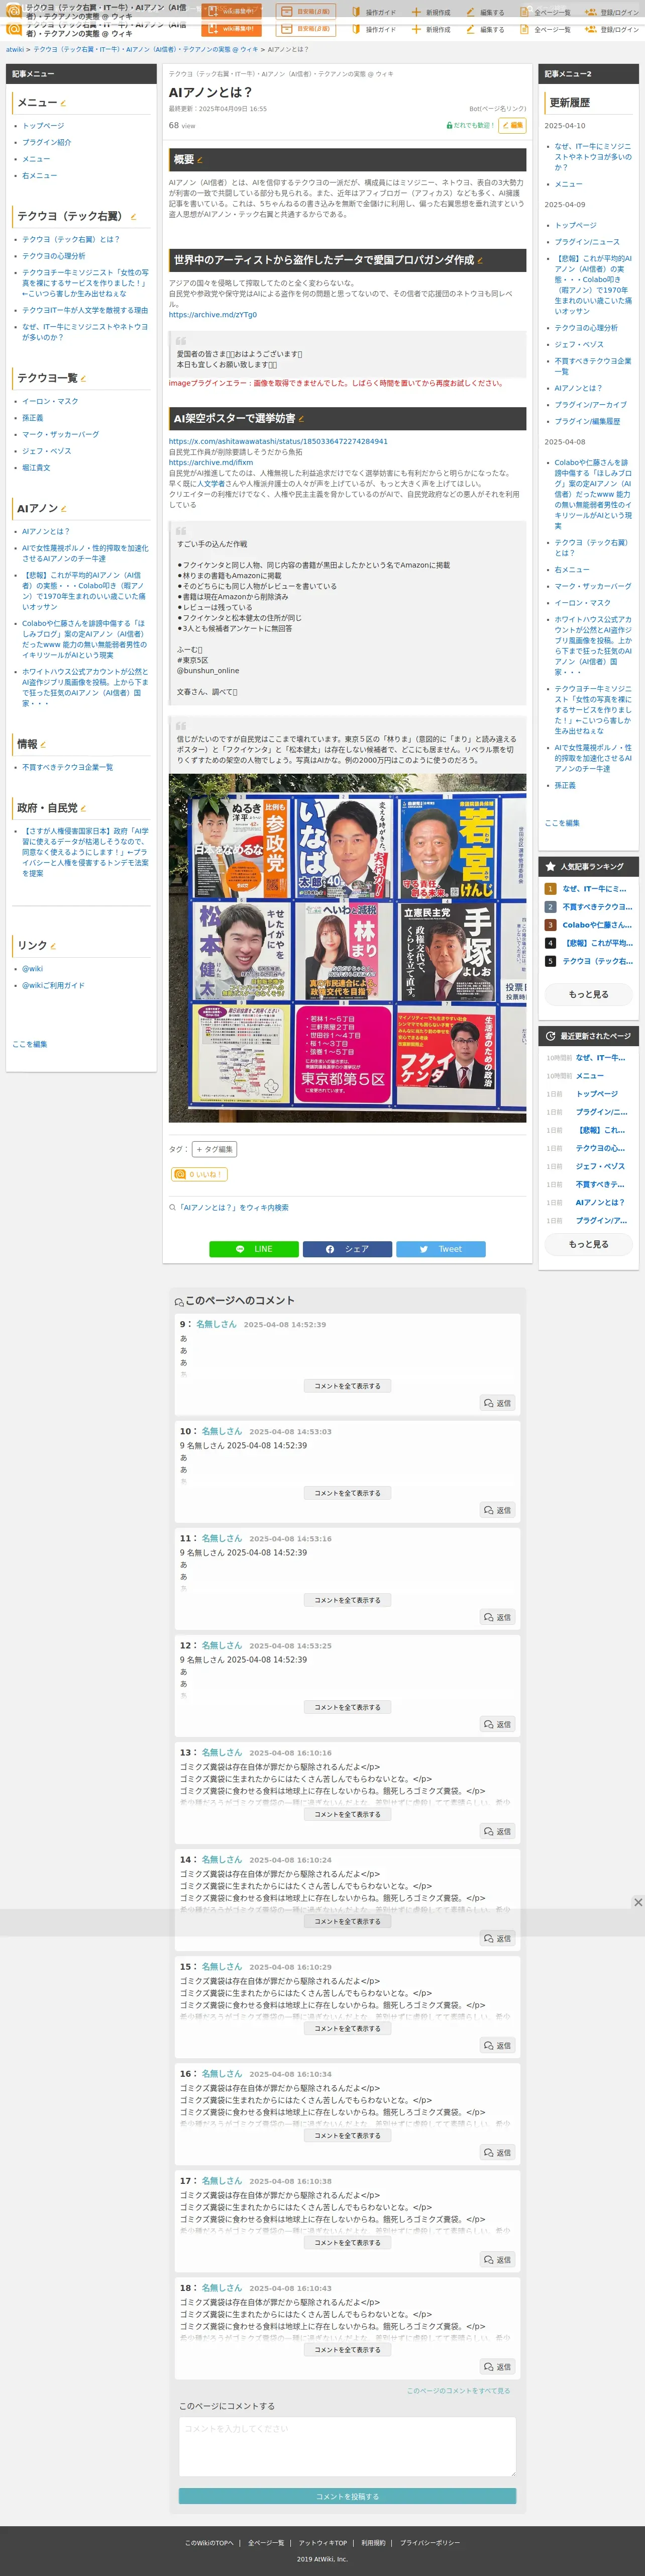Click the magnifier 「AIアノンとは？」をウィキ内検索 link
This screenshot has width=645, height=2576.
tap(230, 1207)
